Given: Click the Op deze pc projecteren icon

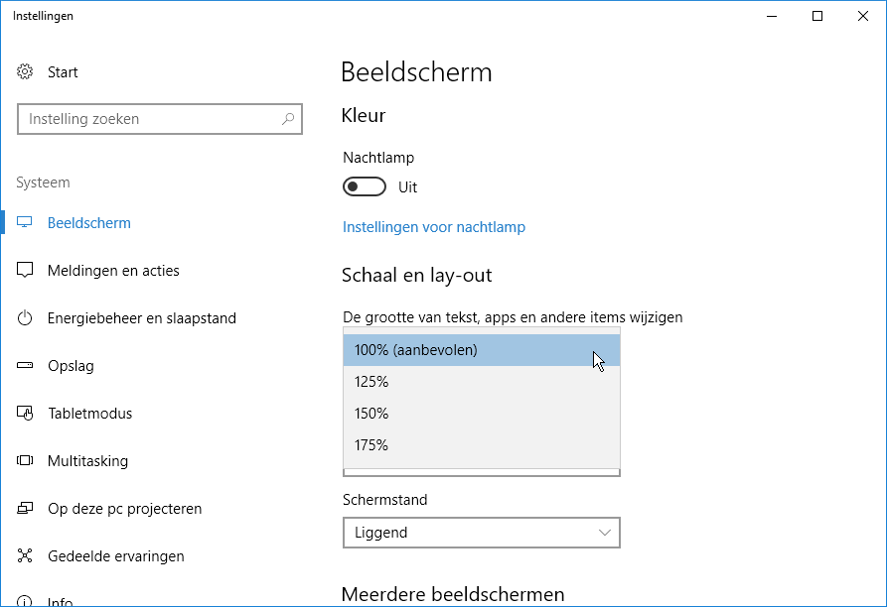Looking at the screenshot, I should [25, 508].
